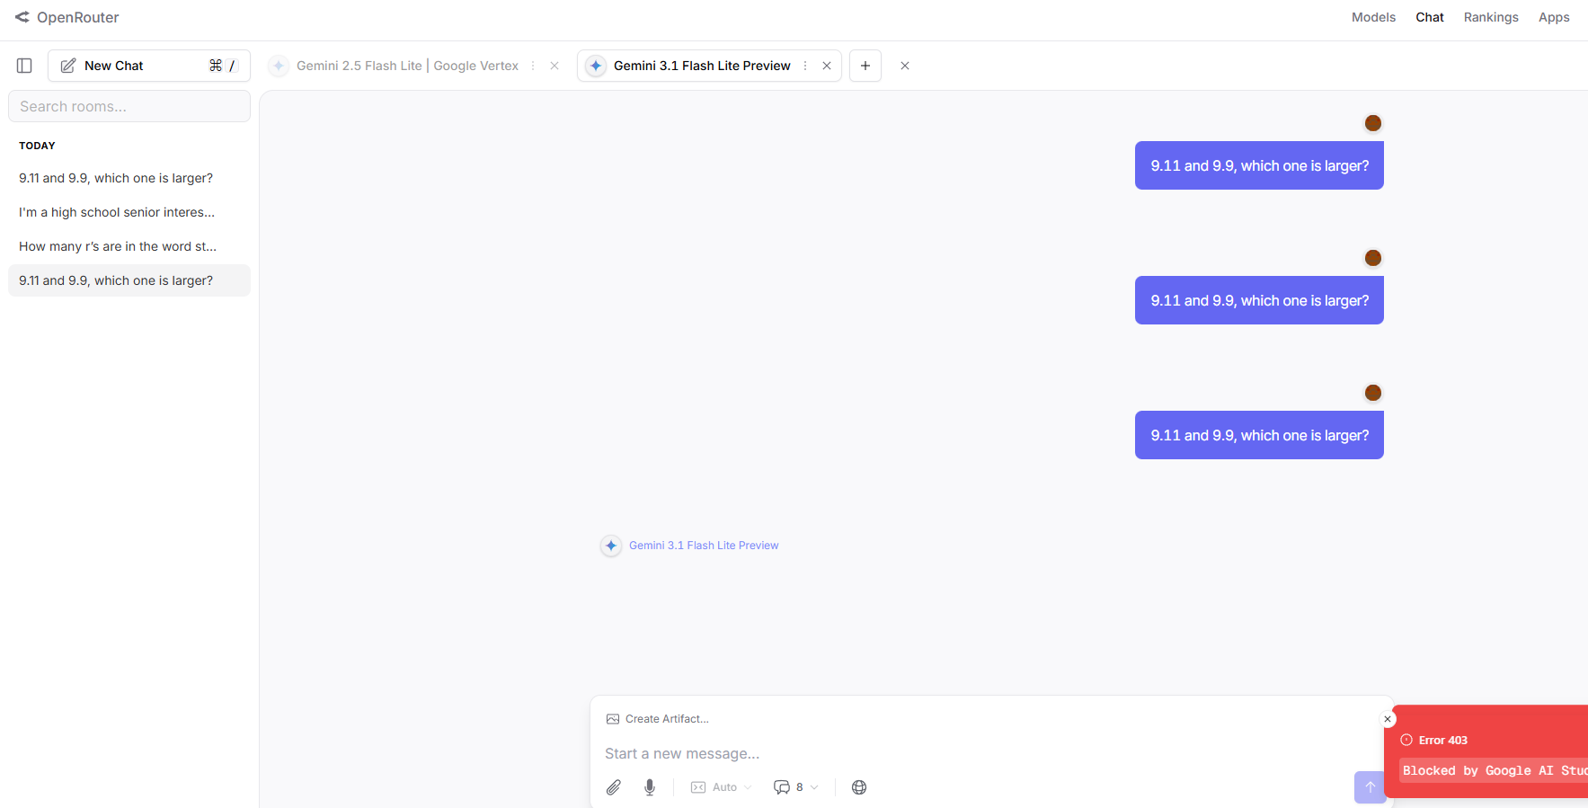Click Create Artifact
Screen dimensions: 1588x808
658,719
